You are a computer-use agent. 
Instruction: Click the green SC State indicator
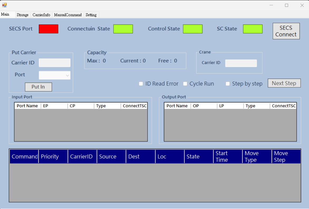click(x=253, y=29)
